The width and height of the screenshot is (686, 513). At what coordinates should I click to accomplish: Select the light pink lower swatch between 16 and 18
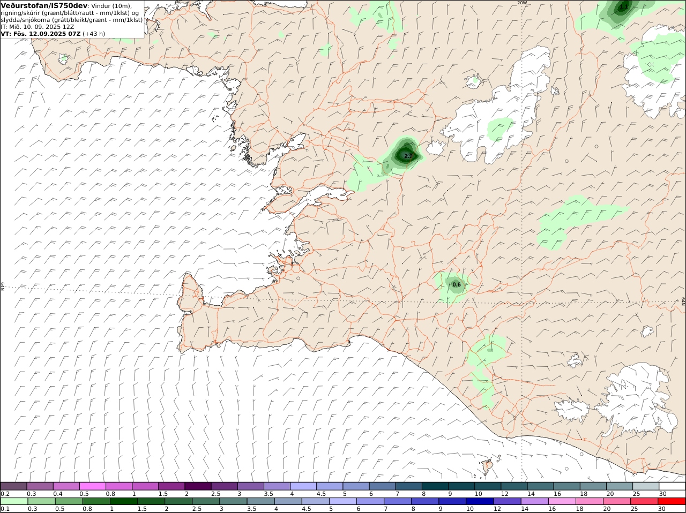pos(562,501)
